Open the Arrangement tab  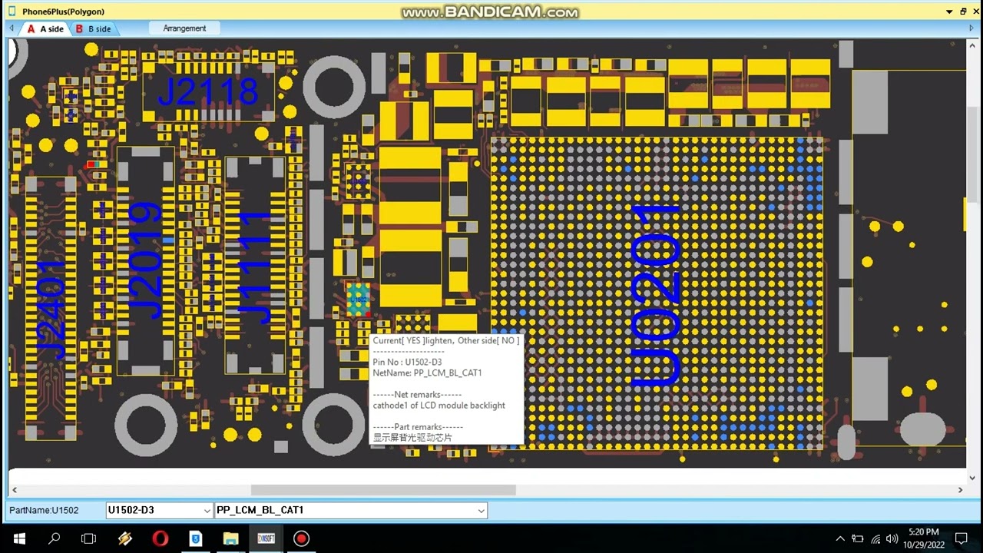(184, 28)
